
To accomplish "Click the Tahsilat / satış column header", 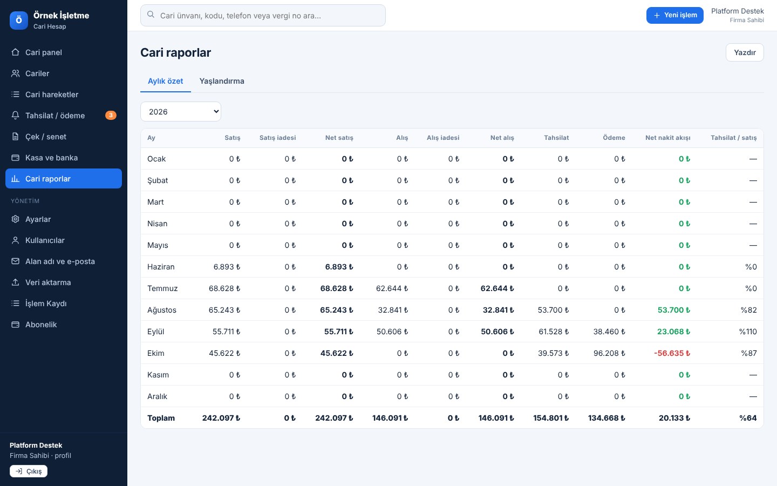I will coord(734,138).
